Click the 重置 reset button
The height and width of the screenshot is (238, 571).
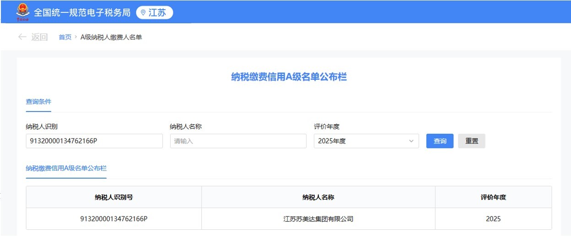pyautogui.click(x=472, y=141)
